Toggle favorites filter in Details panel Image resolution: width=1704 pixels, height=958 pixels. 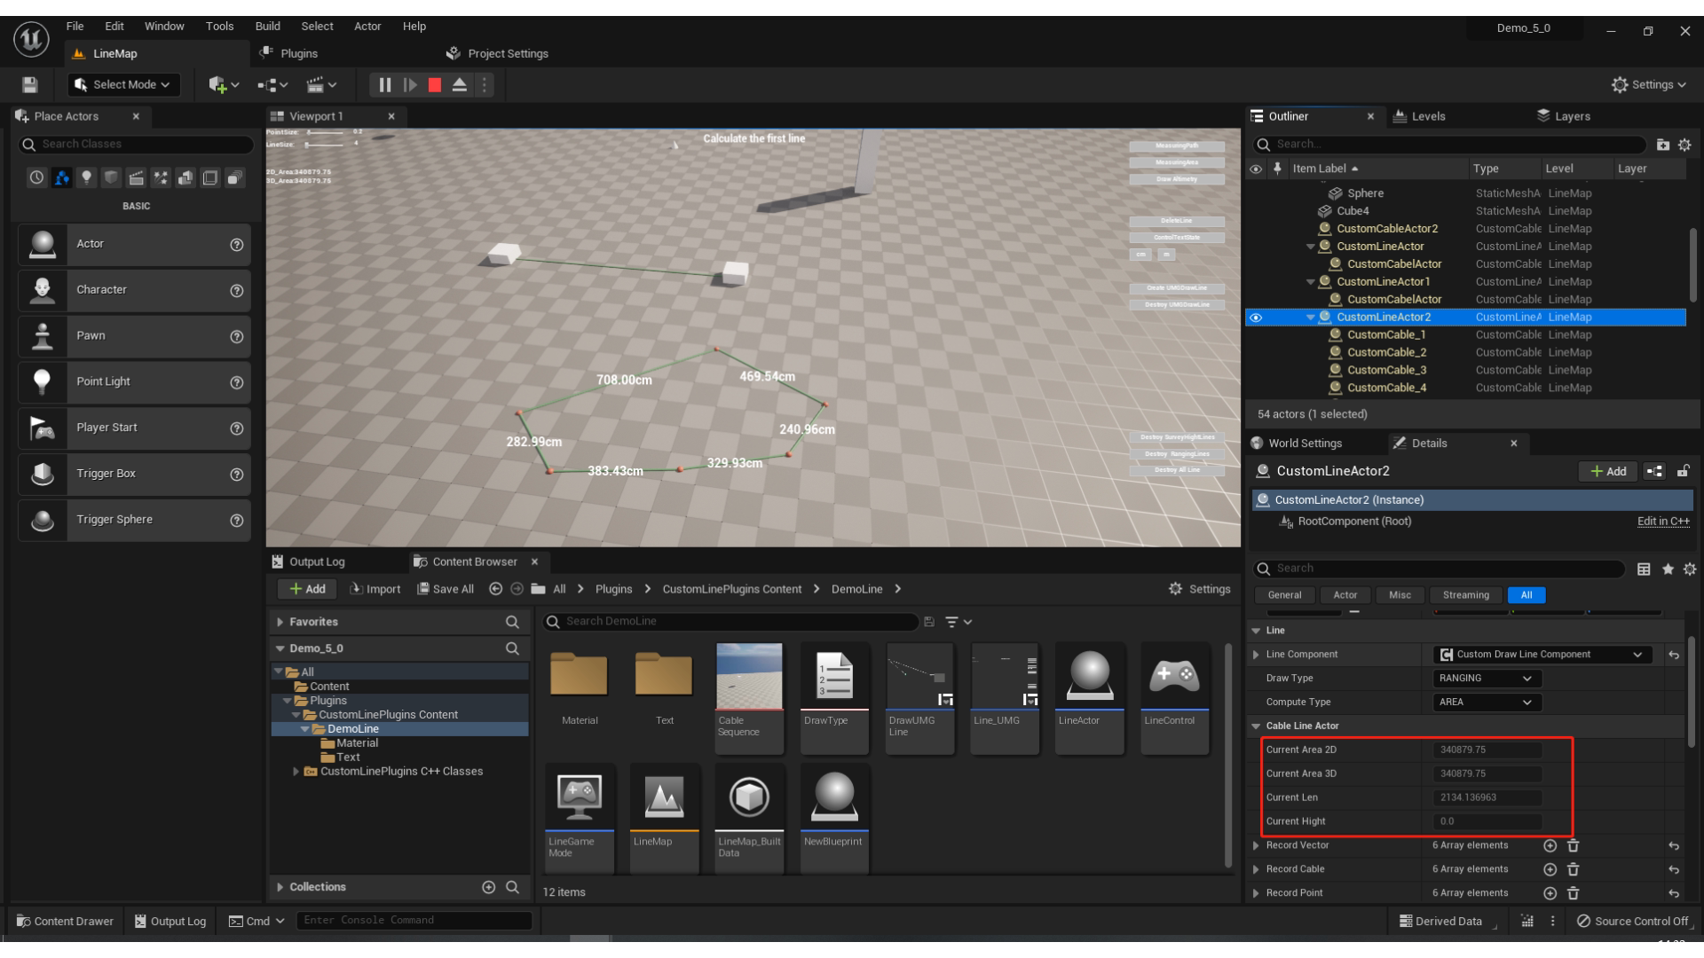1668,569
